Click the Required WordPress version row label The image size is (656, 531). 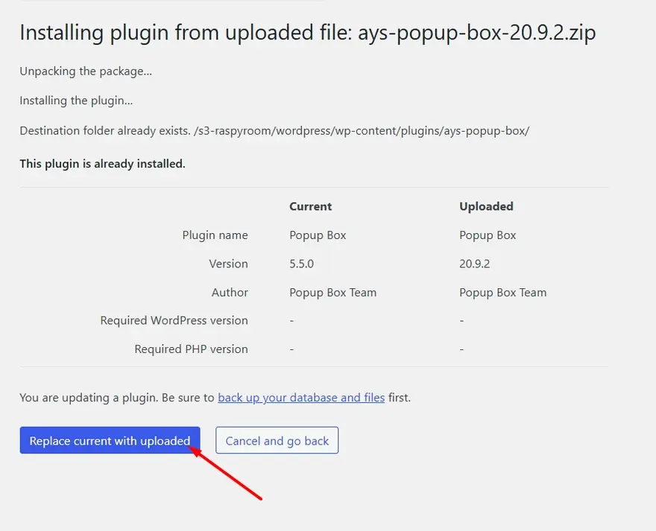174,321
